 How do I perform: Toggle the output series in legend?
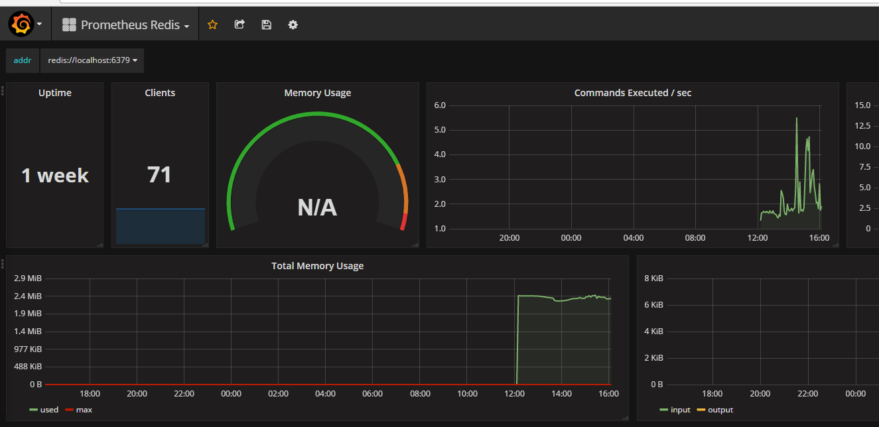tap(720, 410)
